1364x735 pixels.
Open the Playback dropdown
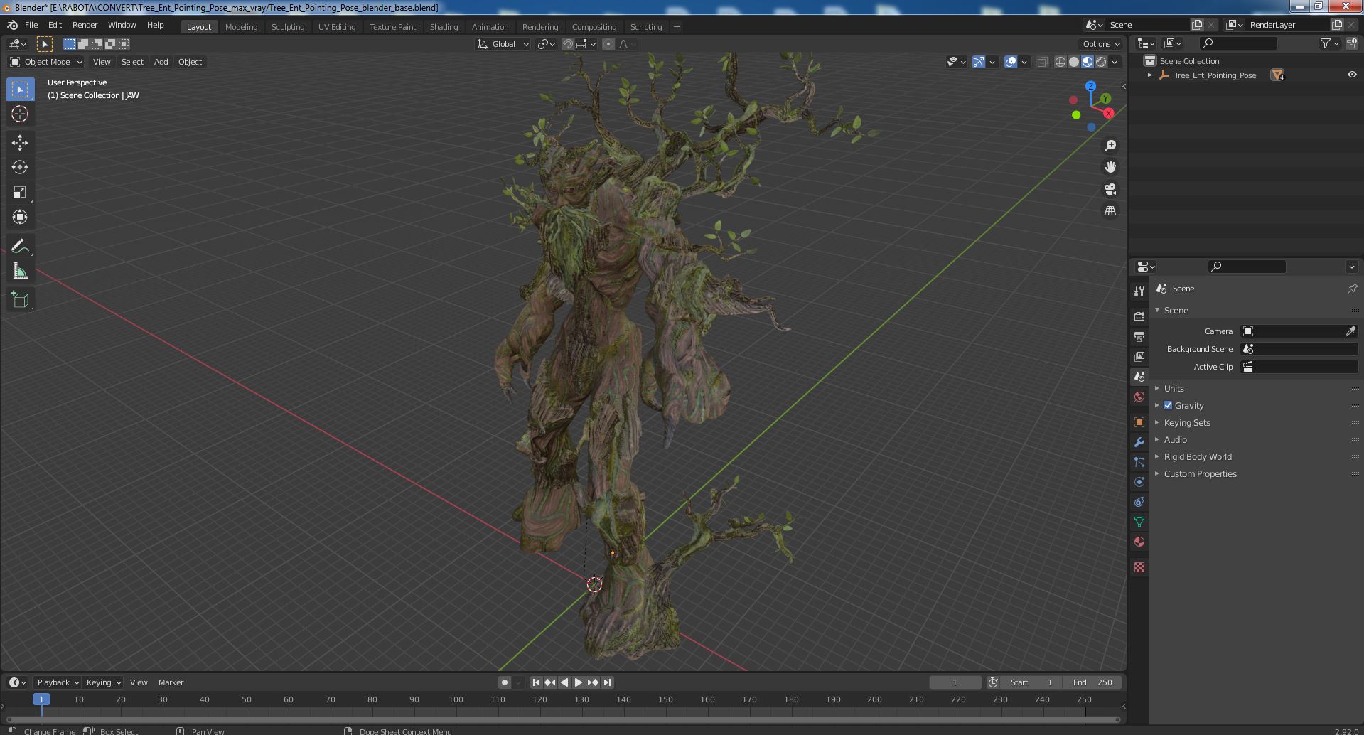point(58,682)
